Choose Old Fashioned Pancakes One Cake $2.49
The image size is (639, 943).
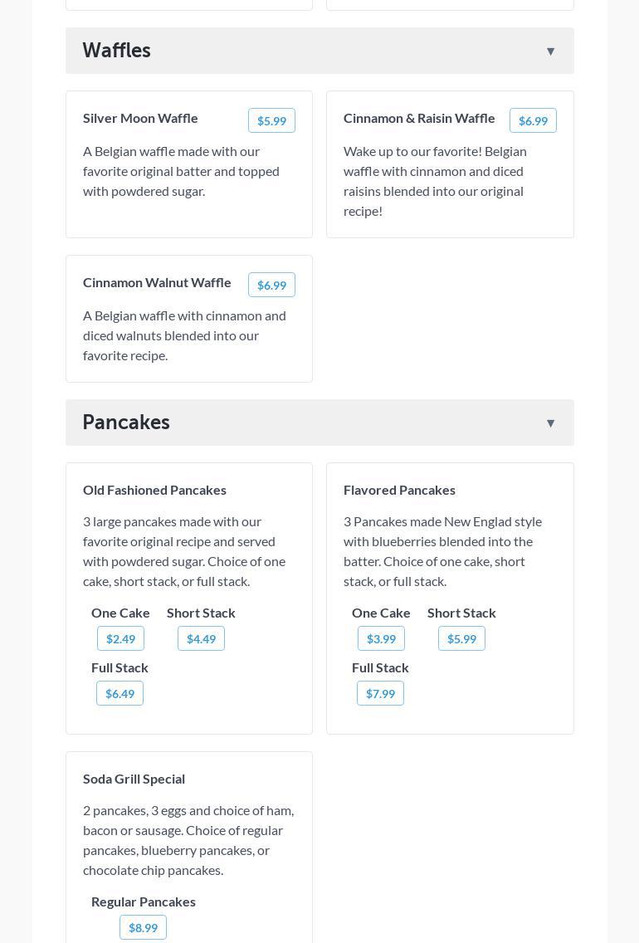[120, 639]
